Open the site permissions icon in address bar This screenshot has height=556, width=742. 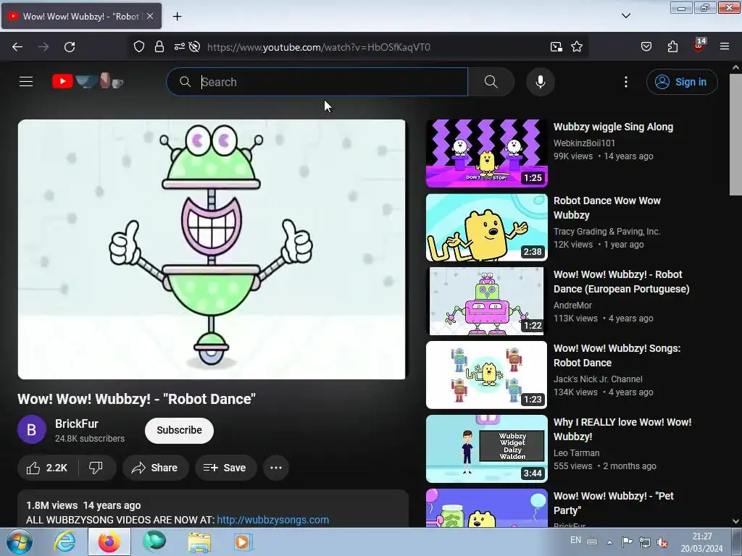[180, 46]
